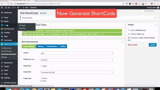Viewport: 160px width, 90px height.
Task: Open Settings under Testimonials Slider
Action: click(4, 57)
